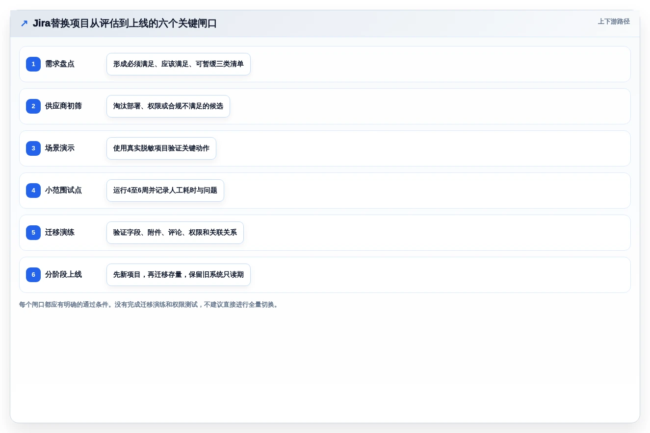Open the 验证字段、附件、评论、权限和关联关系 chip
The height and width of the screenshot is (433, 650).
175,233
